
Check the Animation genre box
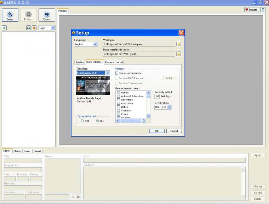(119, 103)
